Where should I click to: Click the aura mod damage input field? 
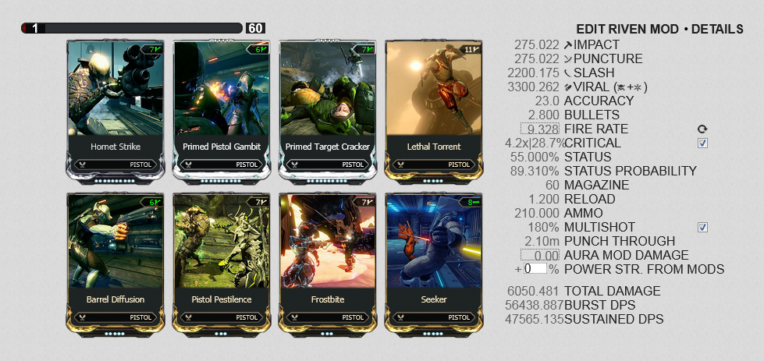click(540, 255)
